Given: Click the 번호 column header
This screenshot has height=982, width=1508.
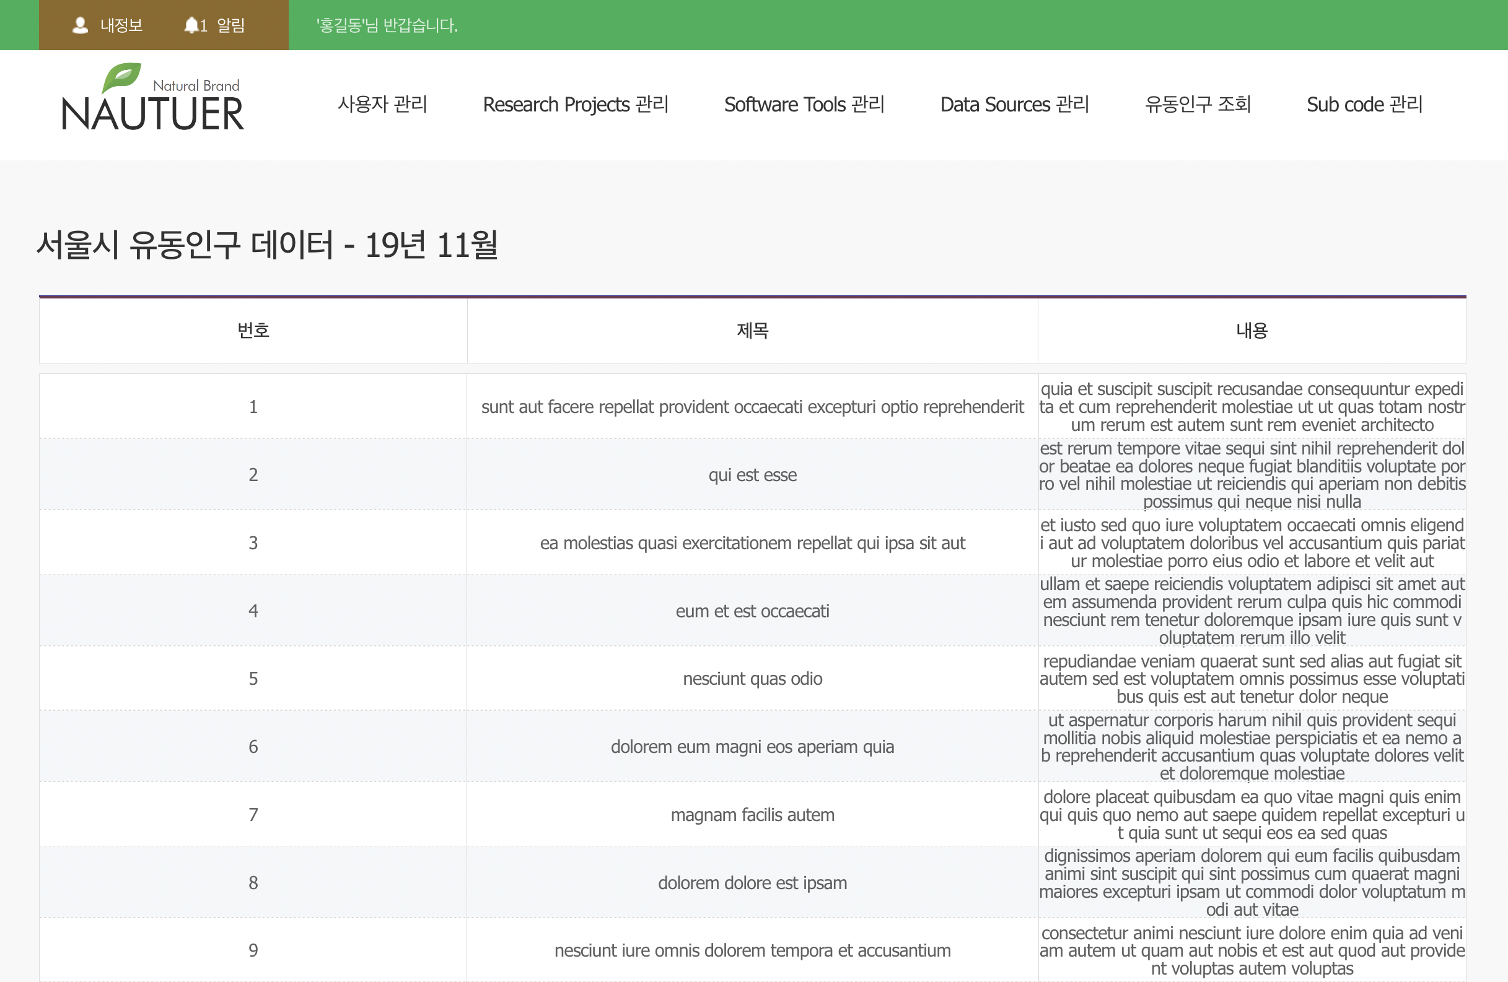Looking at the screenshot, I should [x=253, y=331].
